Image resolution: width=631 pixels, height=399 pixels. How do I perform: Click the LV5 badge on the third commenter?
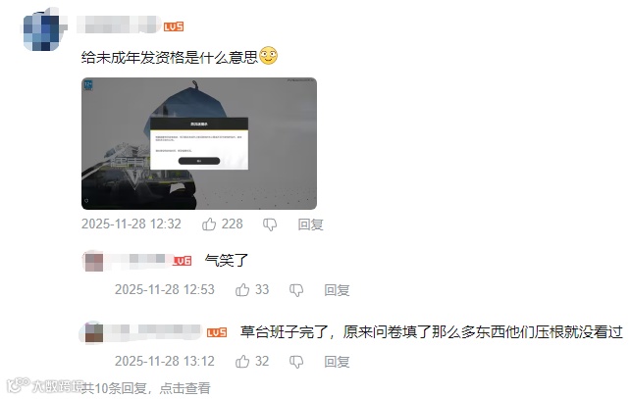(x=217, y=332)
